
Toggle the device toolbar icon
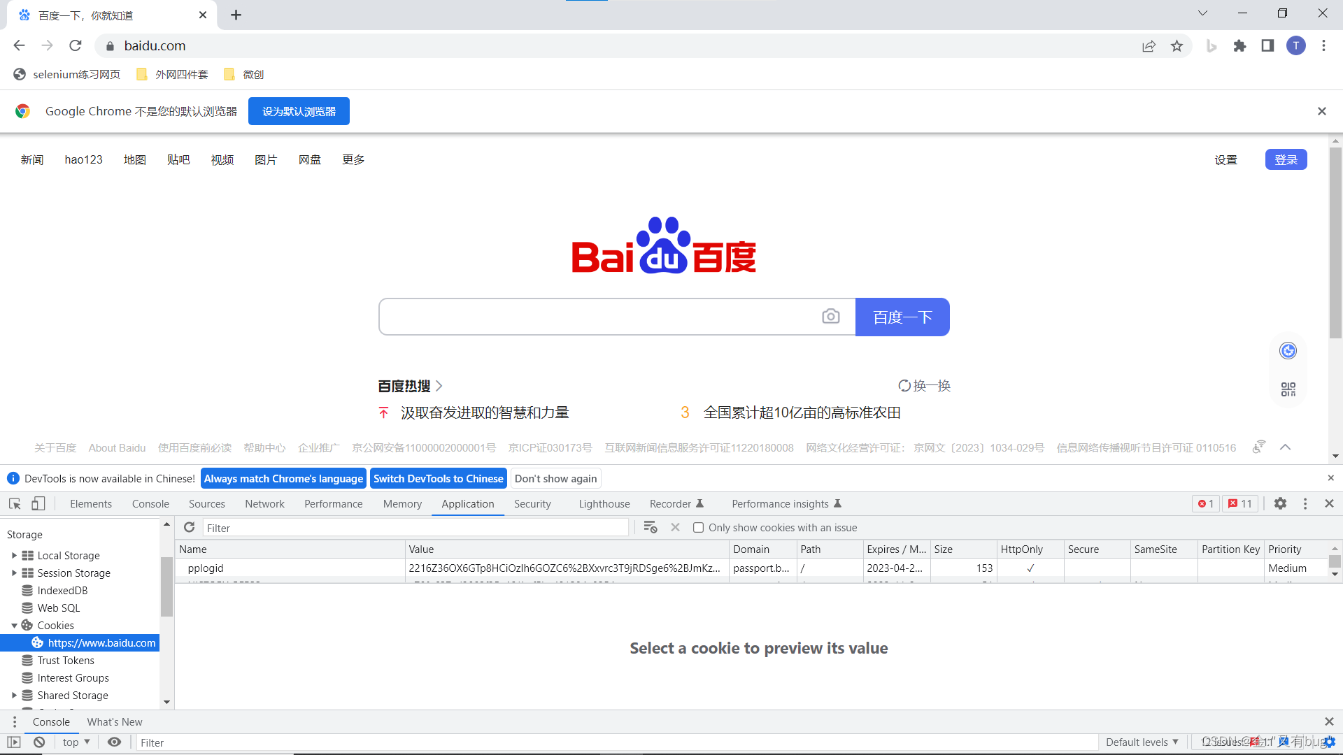(38, 503)
